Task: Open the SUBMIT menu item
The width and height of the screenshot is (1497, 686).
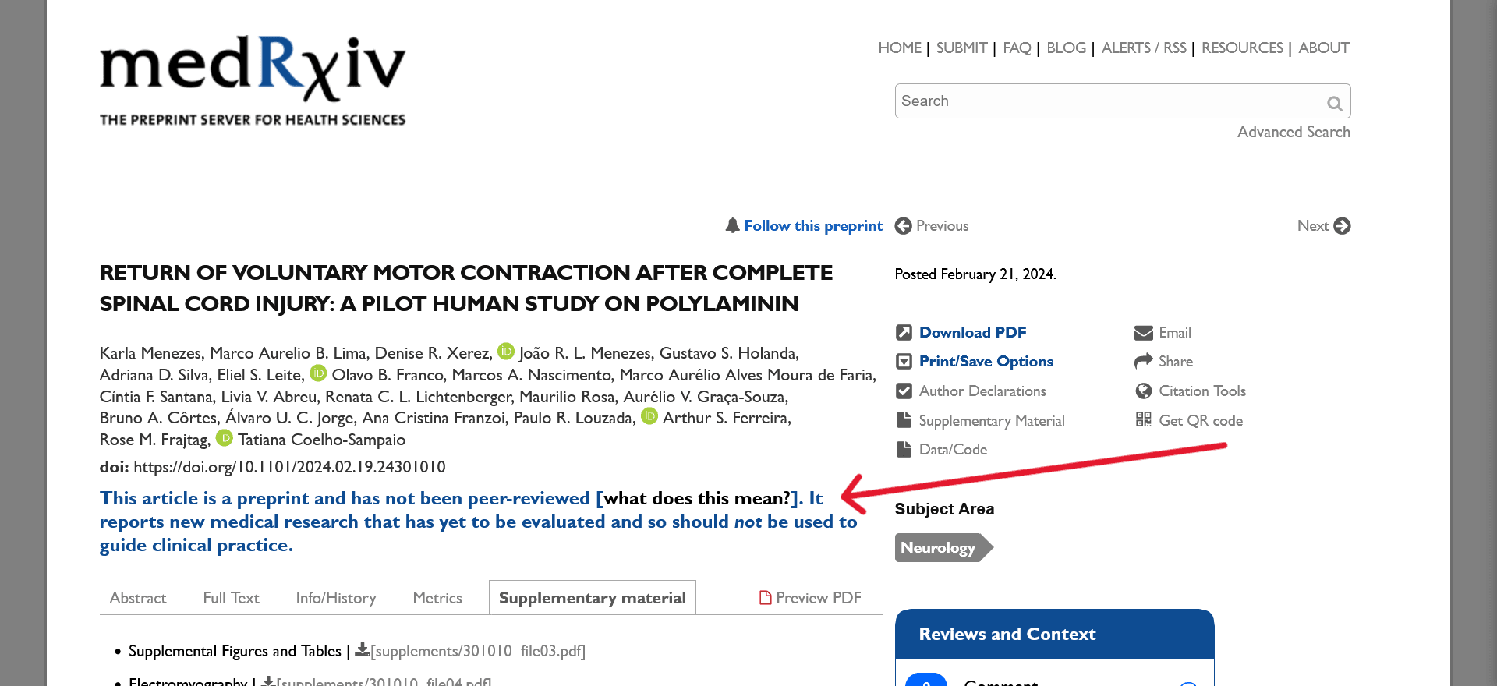Action: (961, 48)
